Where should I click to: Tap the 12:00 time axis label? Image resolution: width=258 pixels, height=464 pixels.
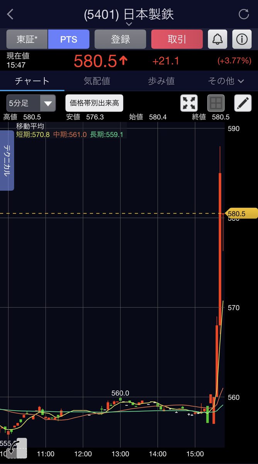click(x=83, y=454)
